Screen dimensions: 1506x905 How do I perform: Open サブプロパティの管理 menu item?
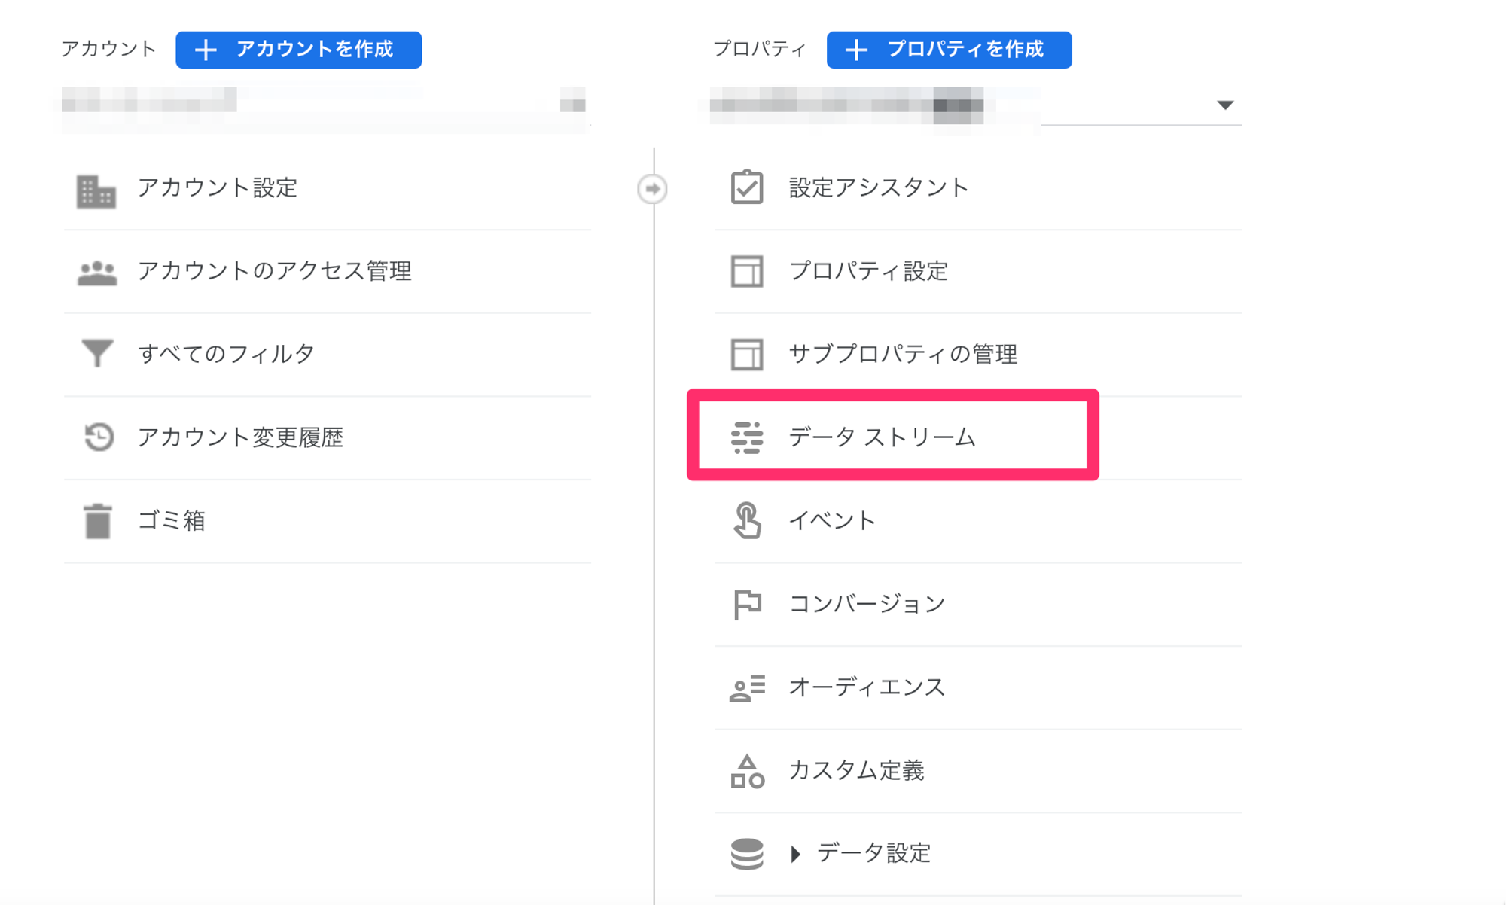point(902,354)
